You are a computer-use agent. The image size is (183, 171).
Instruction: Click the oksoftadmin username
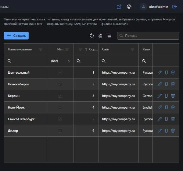click(x=159, y=7)
